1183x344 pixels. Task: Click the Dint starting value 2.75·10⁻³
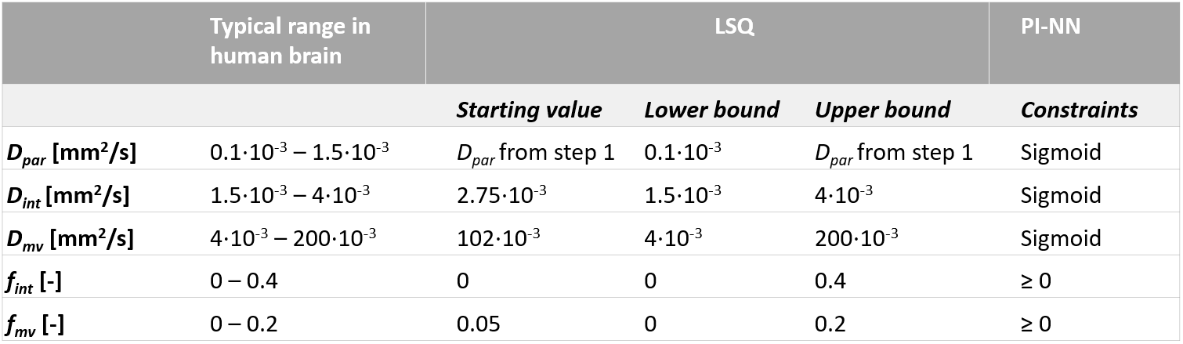(x=500, y=195)
